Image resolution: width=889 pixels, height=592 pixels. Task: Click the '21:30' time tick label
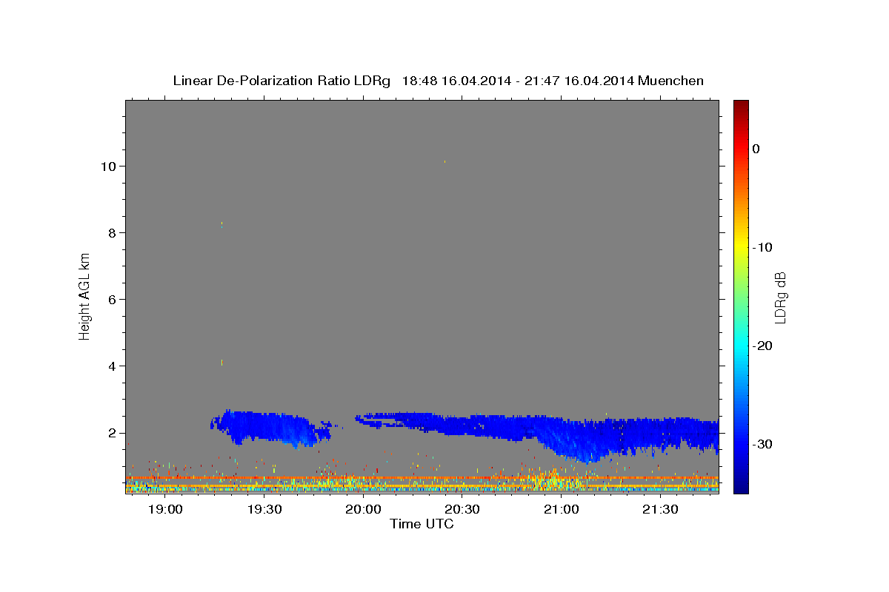pos(661,509)
